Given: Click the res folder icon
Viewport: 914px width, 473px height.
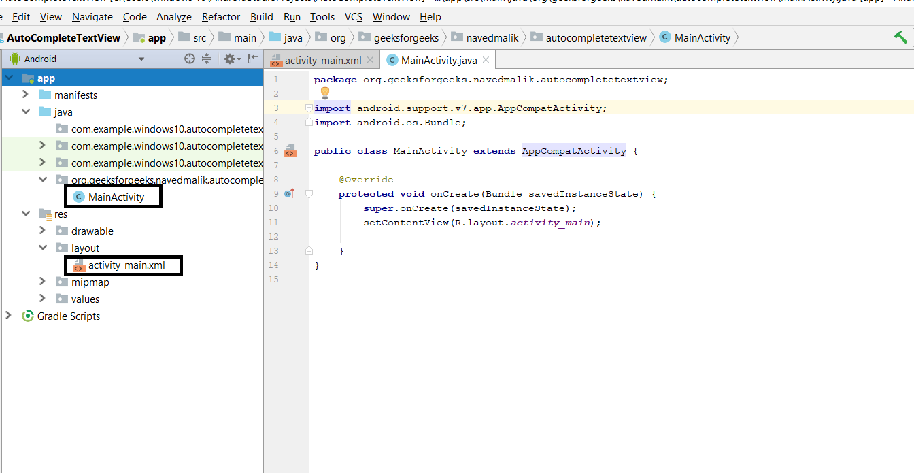Looking at the screenshot, I should point(45,214).
